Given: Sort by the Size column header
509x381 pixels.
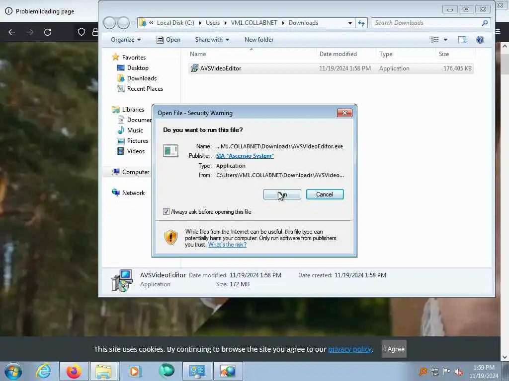Looking at the screenshot, I should (444, 54).
